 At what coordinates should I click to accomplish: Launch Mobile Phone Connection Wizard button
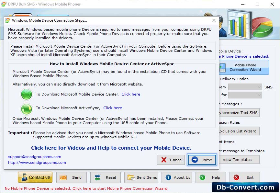[x=244, y=67]
